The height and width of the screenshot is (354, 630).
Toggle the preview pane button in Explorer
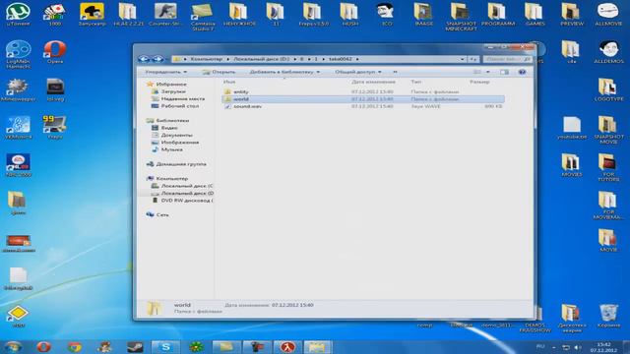click(504, 72)
